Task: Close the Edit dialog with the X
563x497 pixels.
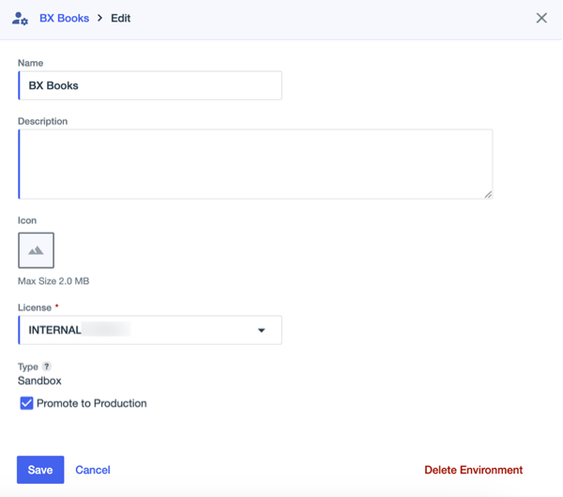Action: (541, 18)
